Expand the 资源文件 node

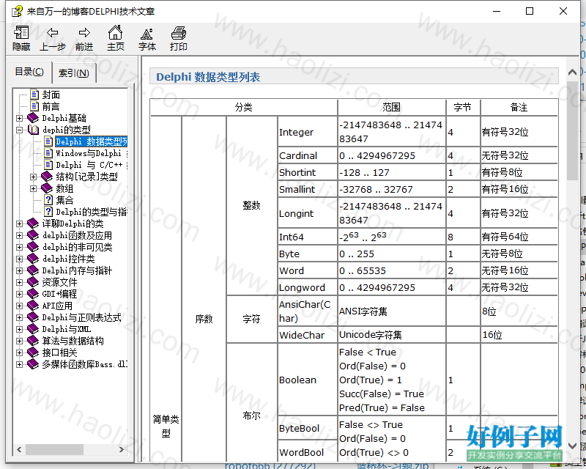pos(19,282)
